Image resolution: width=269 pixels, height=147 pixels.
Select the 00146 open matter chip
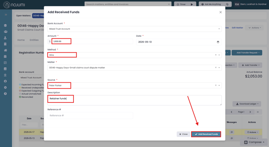pos(38,16)
